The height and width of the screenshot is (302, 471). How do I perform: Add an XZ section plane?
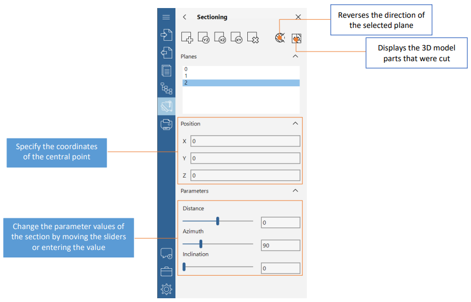tap(220, 38)
